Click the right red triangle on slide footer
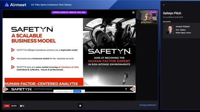Screen dimensions: 200x112 click(x=132, y=89)
